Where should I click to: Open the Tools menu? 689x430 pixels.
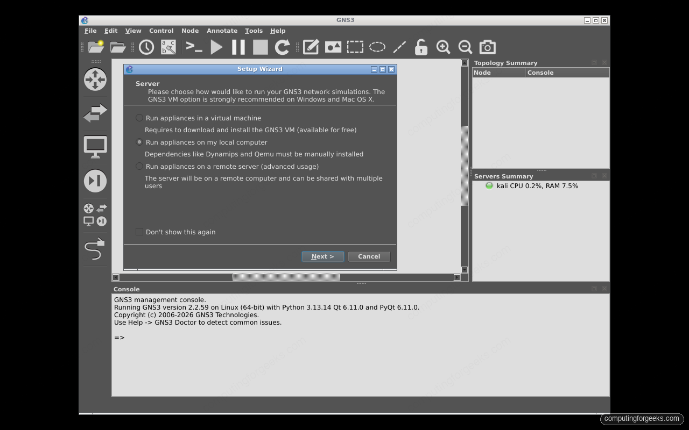(254, 31)
